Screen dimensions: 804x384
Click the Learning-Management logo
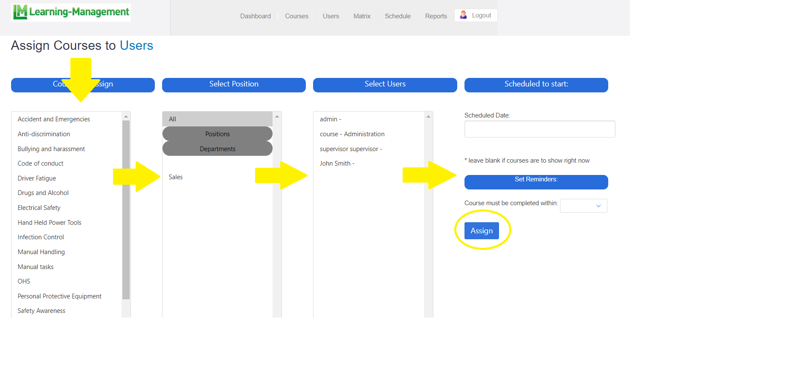pos(71,12)
